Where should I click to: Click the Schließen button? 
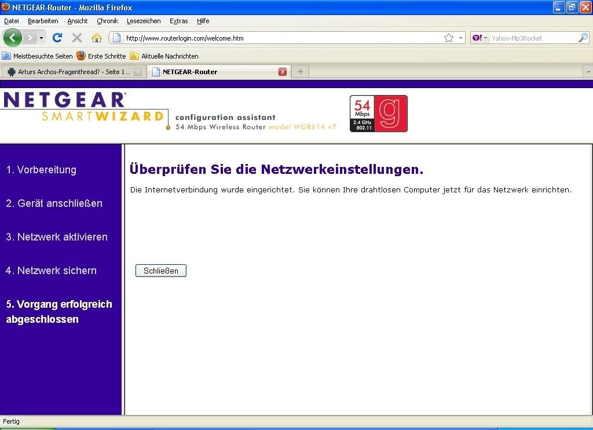pos(161,271)
